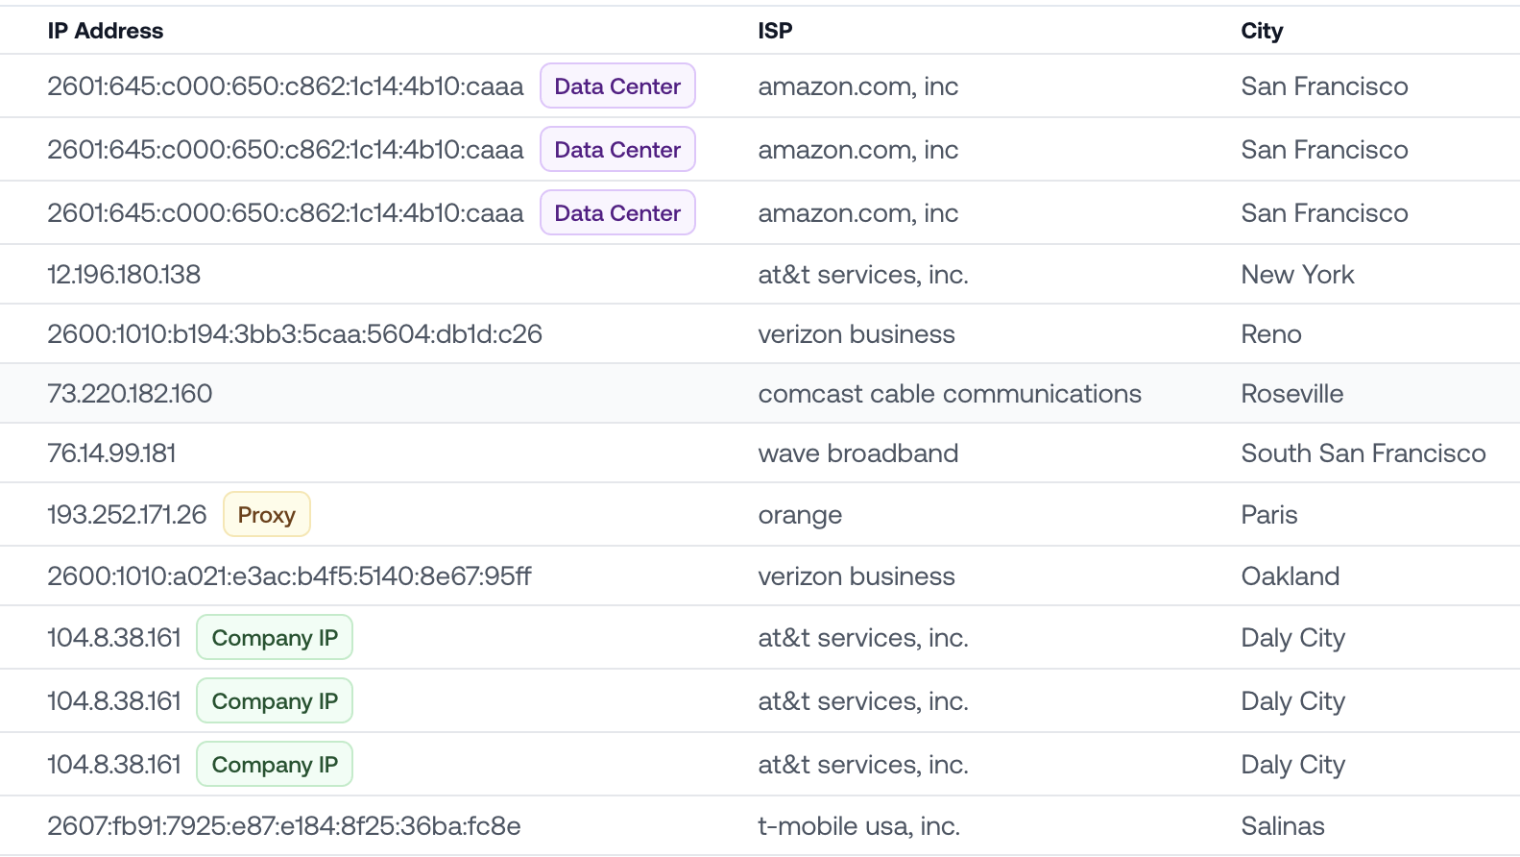This screenshot has width=1520, height=857.
Task: Click the Proxy badge next to 193.252.171.26
Action: pyautogui.click(x=266, y=515)
